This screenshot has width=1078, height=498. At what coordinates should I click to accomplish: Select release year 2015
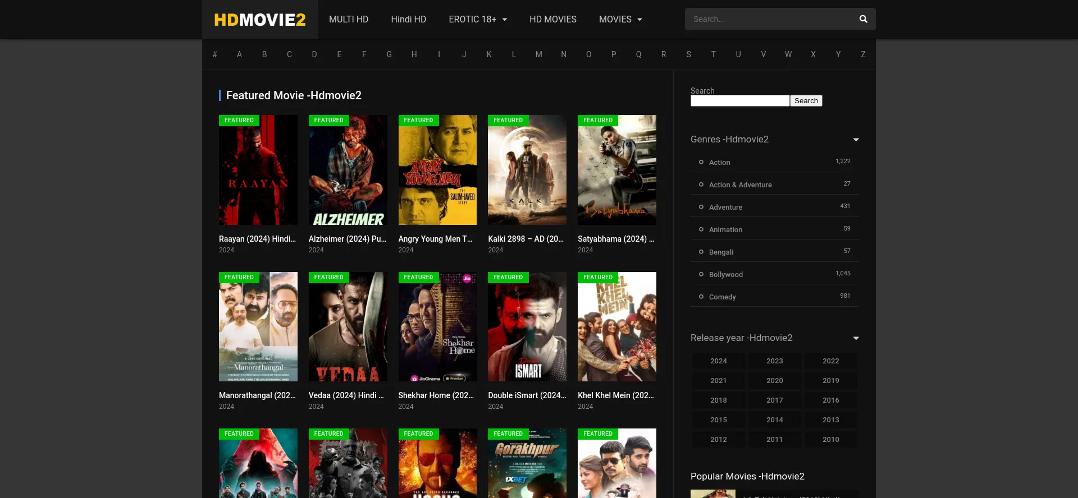click(x=719, y=420)
